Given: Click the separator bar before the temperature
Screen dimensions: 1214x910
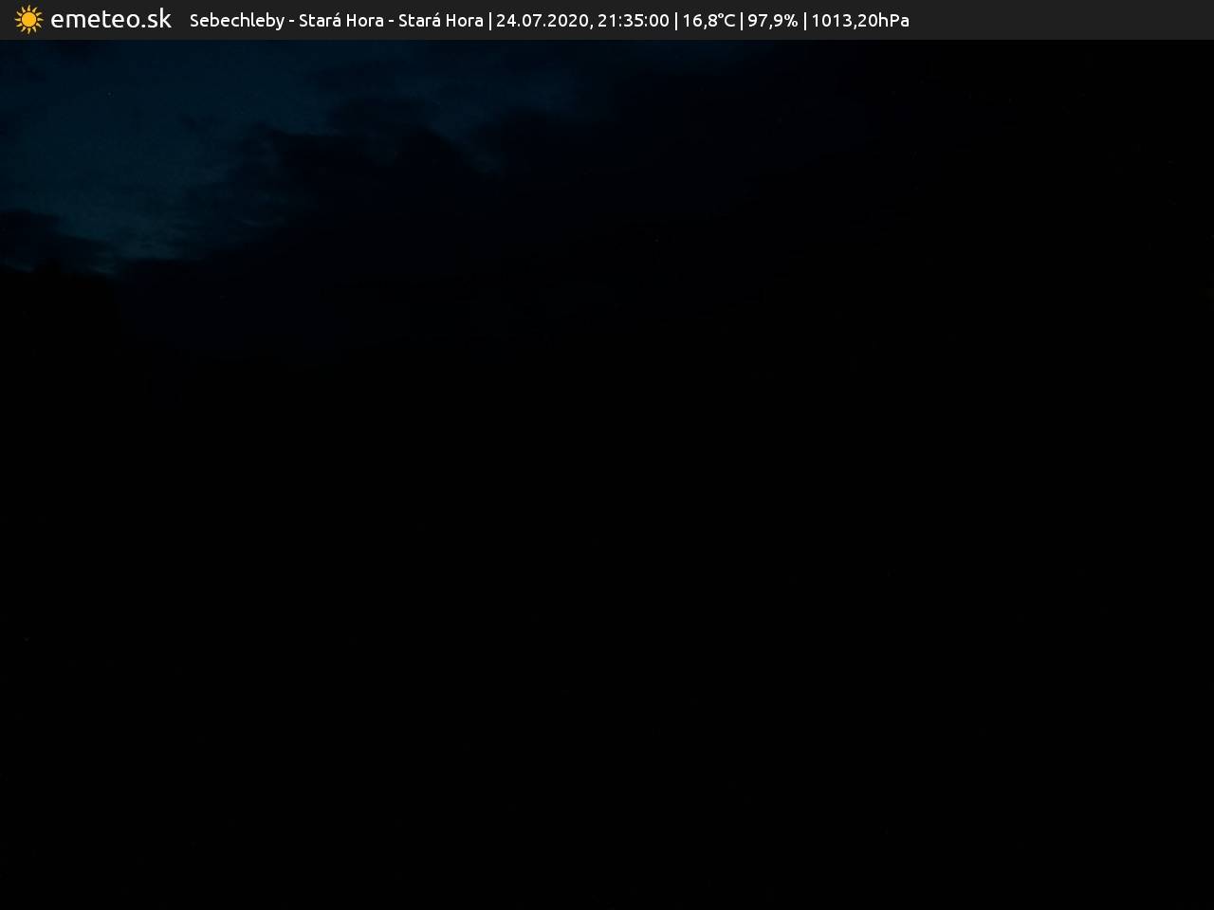Looking at the screenshot, I should (x=676, y=21).
